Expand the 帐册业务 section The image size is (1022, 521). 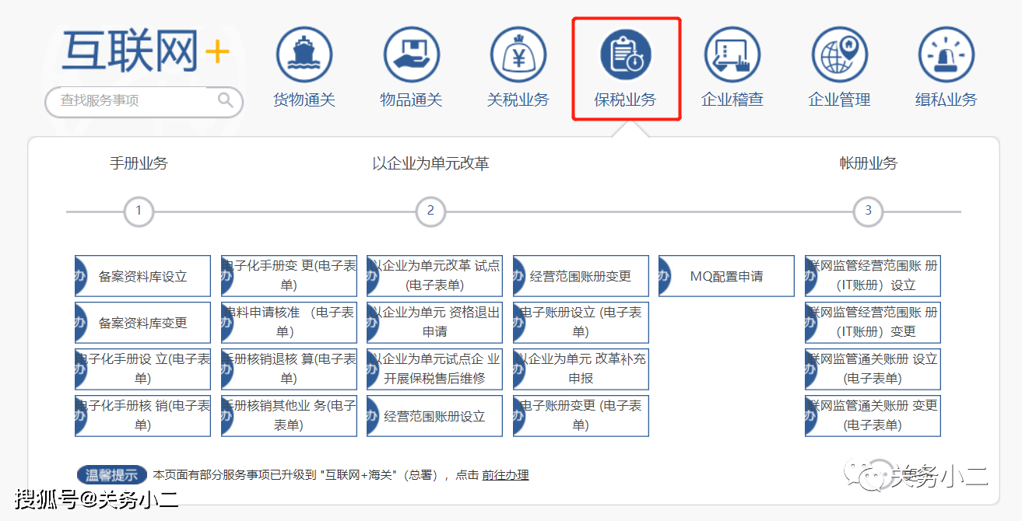(x=868, y=163)
